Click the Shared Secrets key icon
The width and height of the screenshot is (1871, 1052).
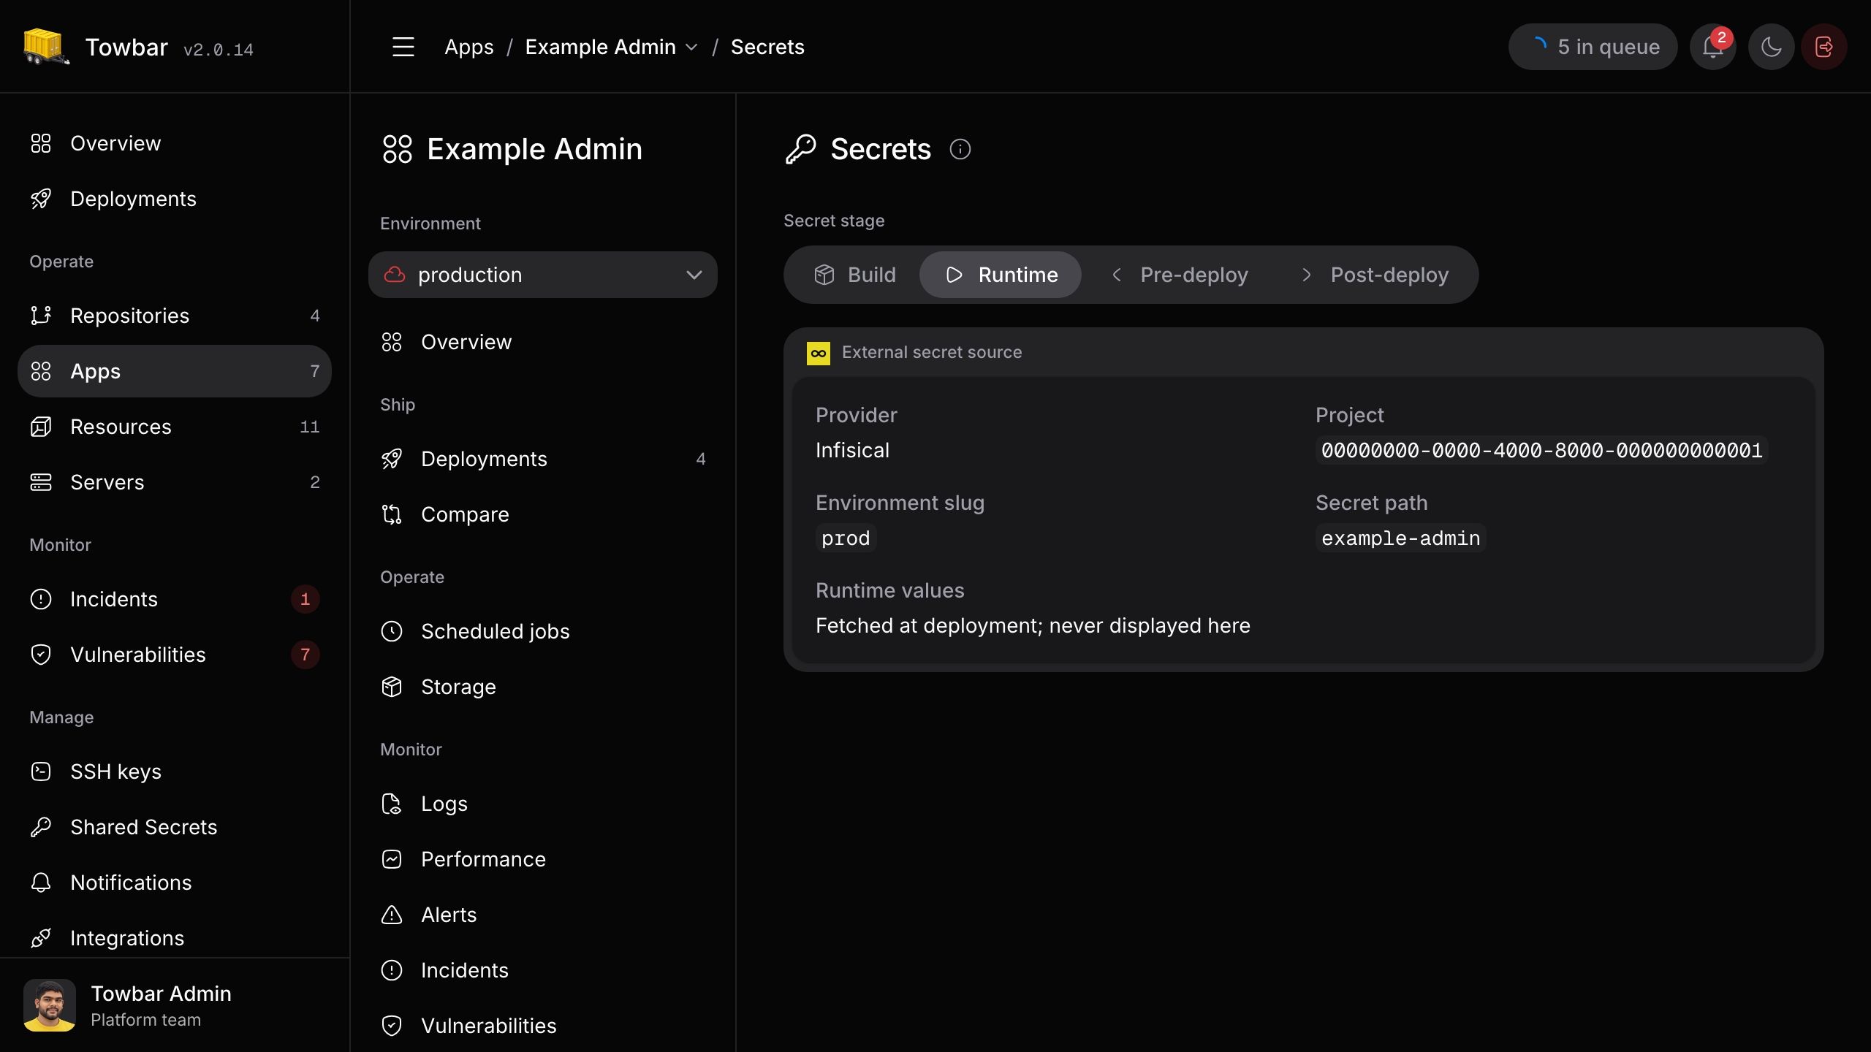click(x=41, y=827)
